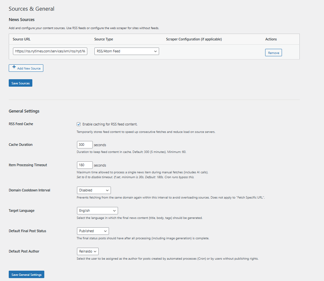
Task: Click the Source Type column header
Action: (103, 39)
